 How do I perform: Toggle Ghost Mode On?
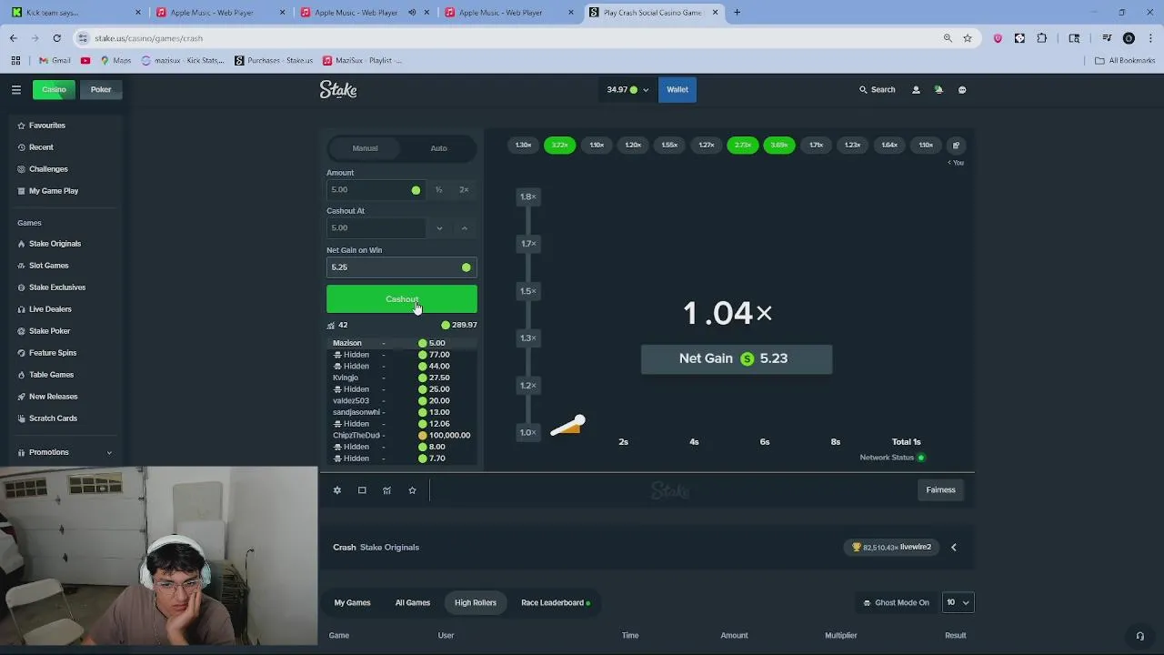click(896, 602)
